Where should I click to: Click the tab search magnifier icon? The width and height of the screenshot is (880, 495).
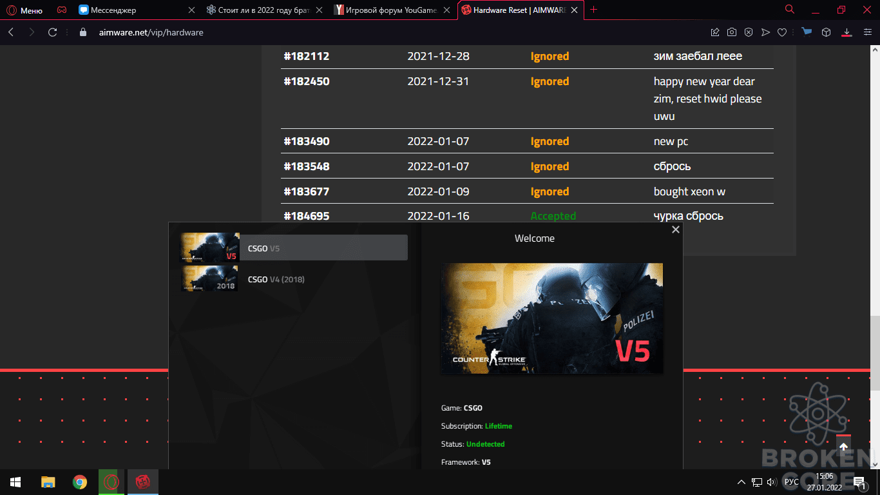click(790, 10)
